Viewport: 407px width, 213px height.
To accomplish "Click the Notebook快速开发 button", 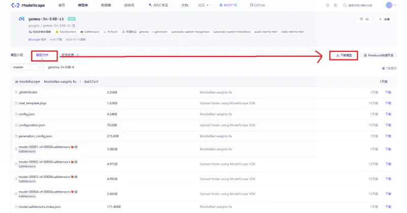I will [x=380, y=55].
